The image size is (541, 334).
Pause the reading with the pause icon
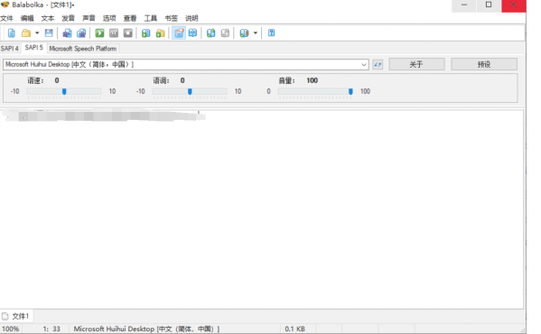[x=114, y=33]
